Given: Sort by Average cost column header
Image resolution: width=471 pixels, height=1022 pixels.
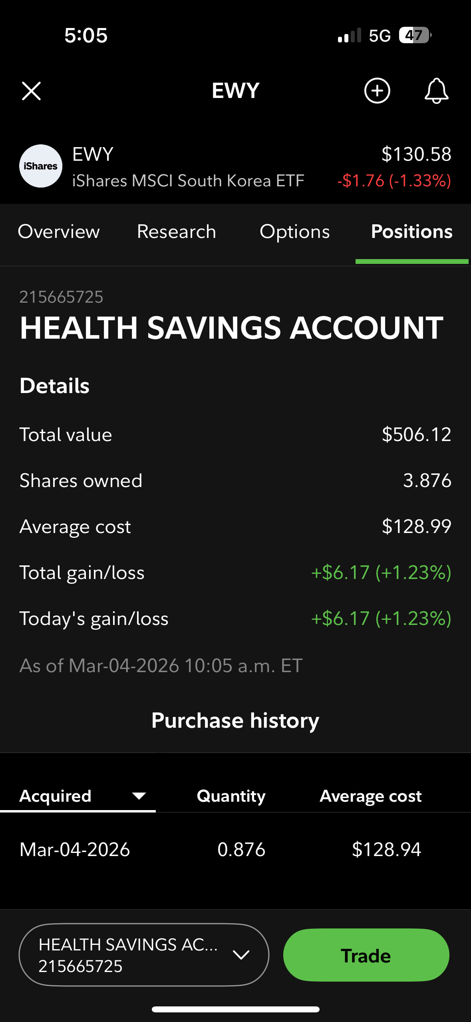Looking at the screenshot, I should [370, 796].
